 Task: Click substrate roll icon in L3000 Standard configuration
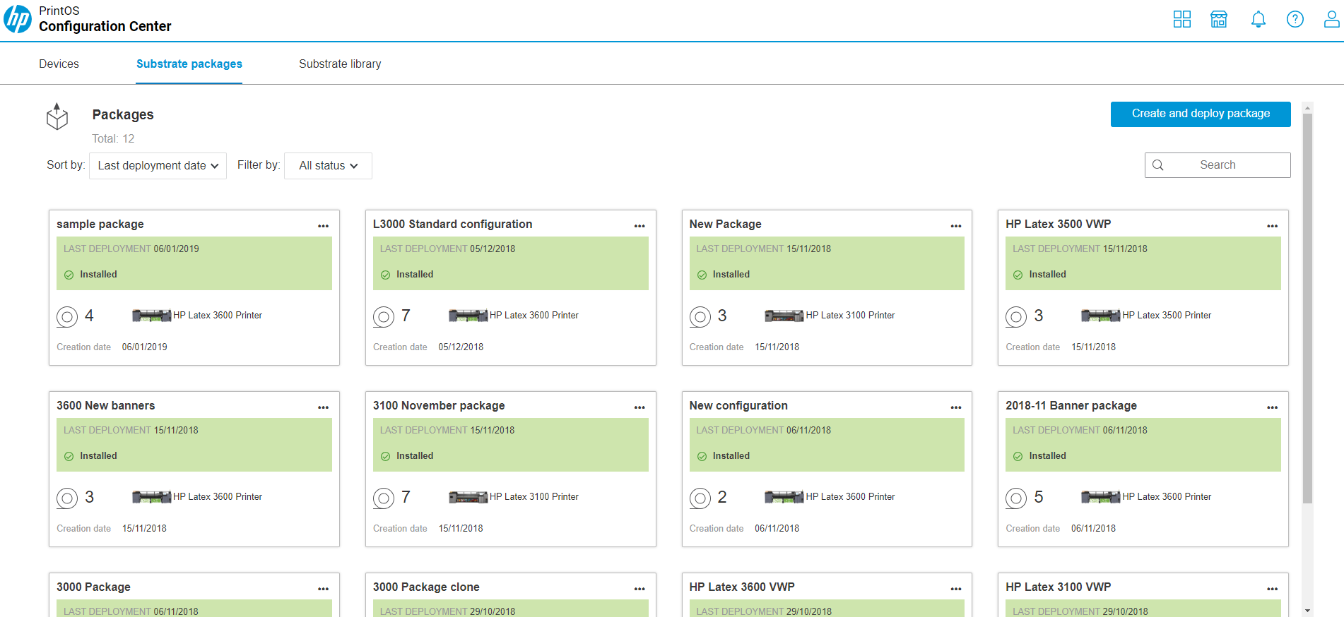tap(384, 317)
